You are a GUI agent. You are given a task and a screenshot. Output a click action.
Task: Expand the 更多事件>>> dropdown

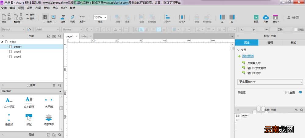click(270, 82)
